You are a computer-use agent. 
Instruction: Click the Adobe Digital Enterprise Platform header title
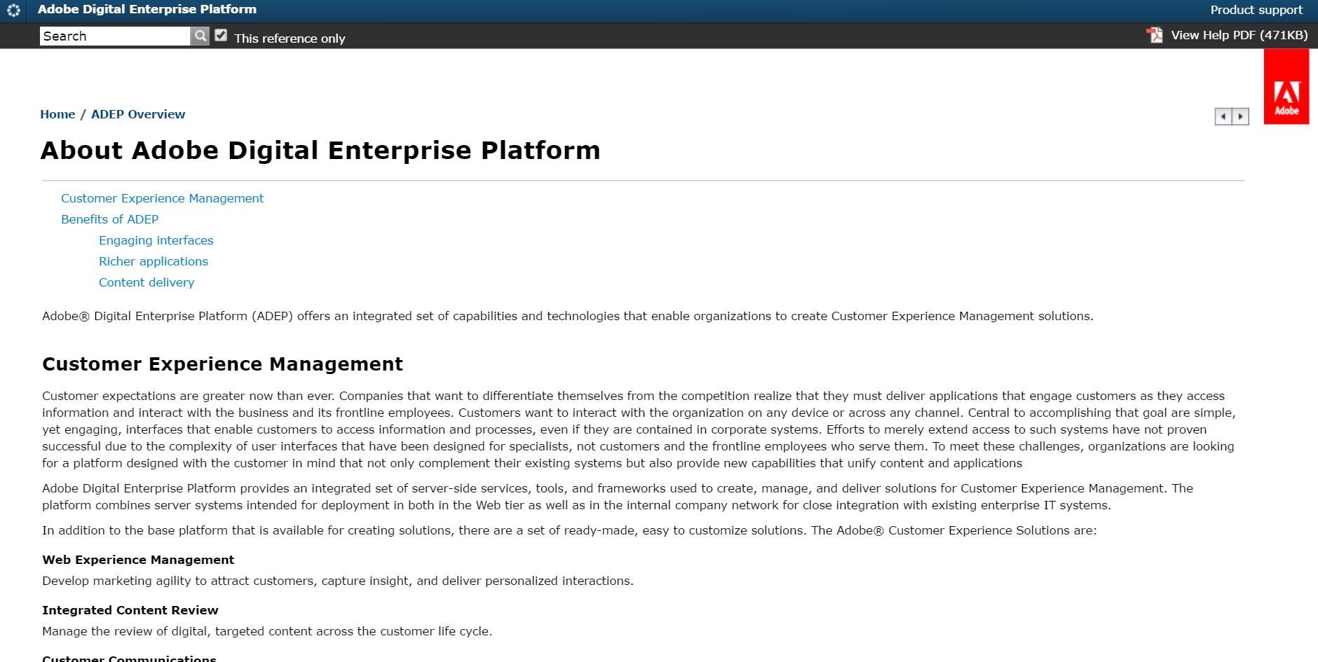[147, 9]
